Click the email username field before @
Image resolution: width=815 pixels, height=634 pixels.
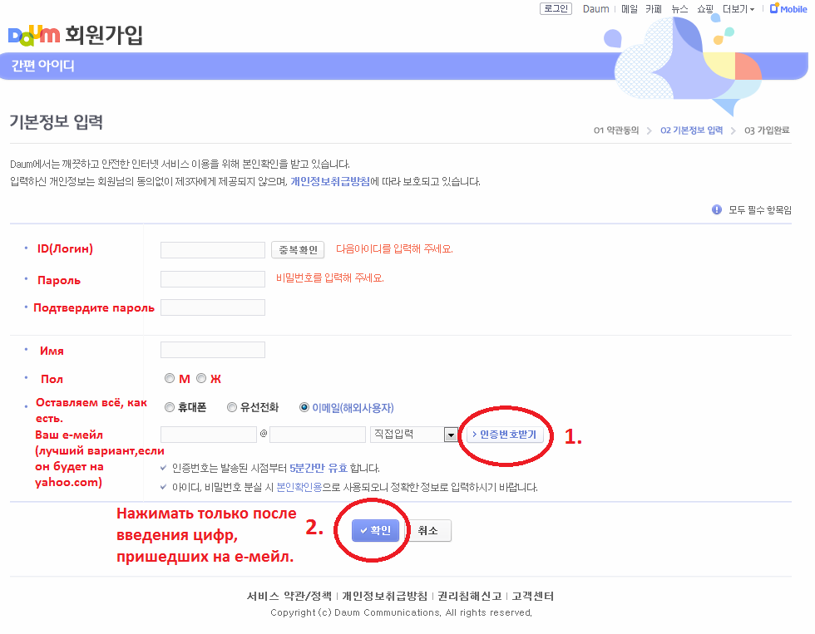click(209, 435)
